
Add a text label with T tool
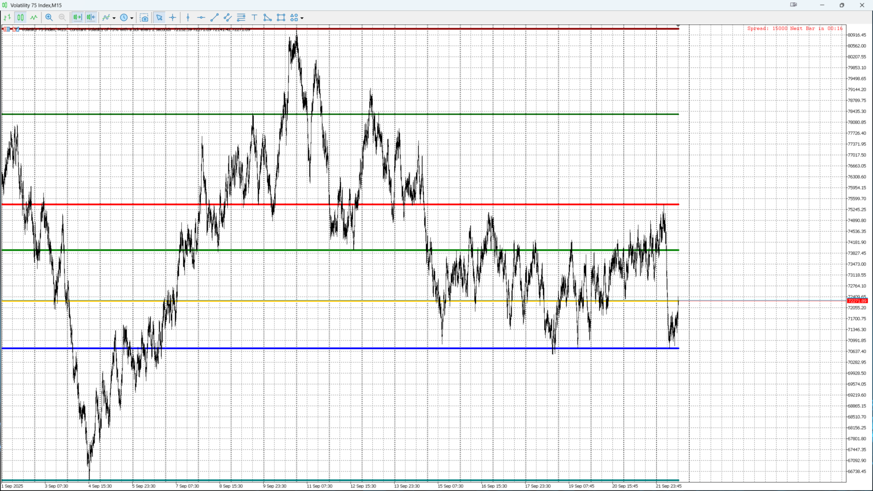tap(254, 18)
